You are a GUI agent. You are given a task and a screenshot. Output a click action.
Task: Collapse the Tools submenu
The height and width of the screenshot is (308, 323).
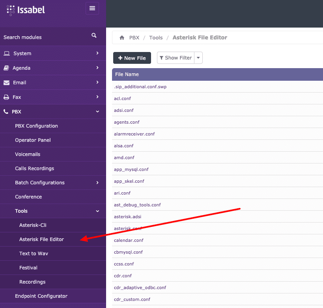pyautogui.click(x=97, y=211)
